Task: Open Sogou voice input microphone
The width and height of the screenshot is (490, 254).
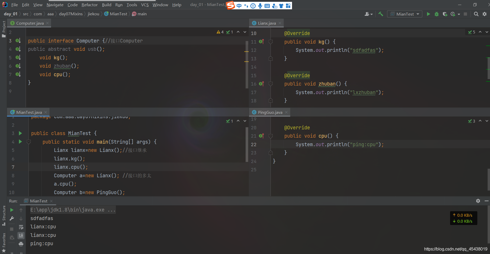Action: (260, 6)
